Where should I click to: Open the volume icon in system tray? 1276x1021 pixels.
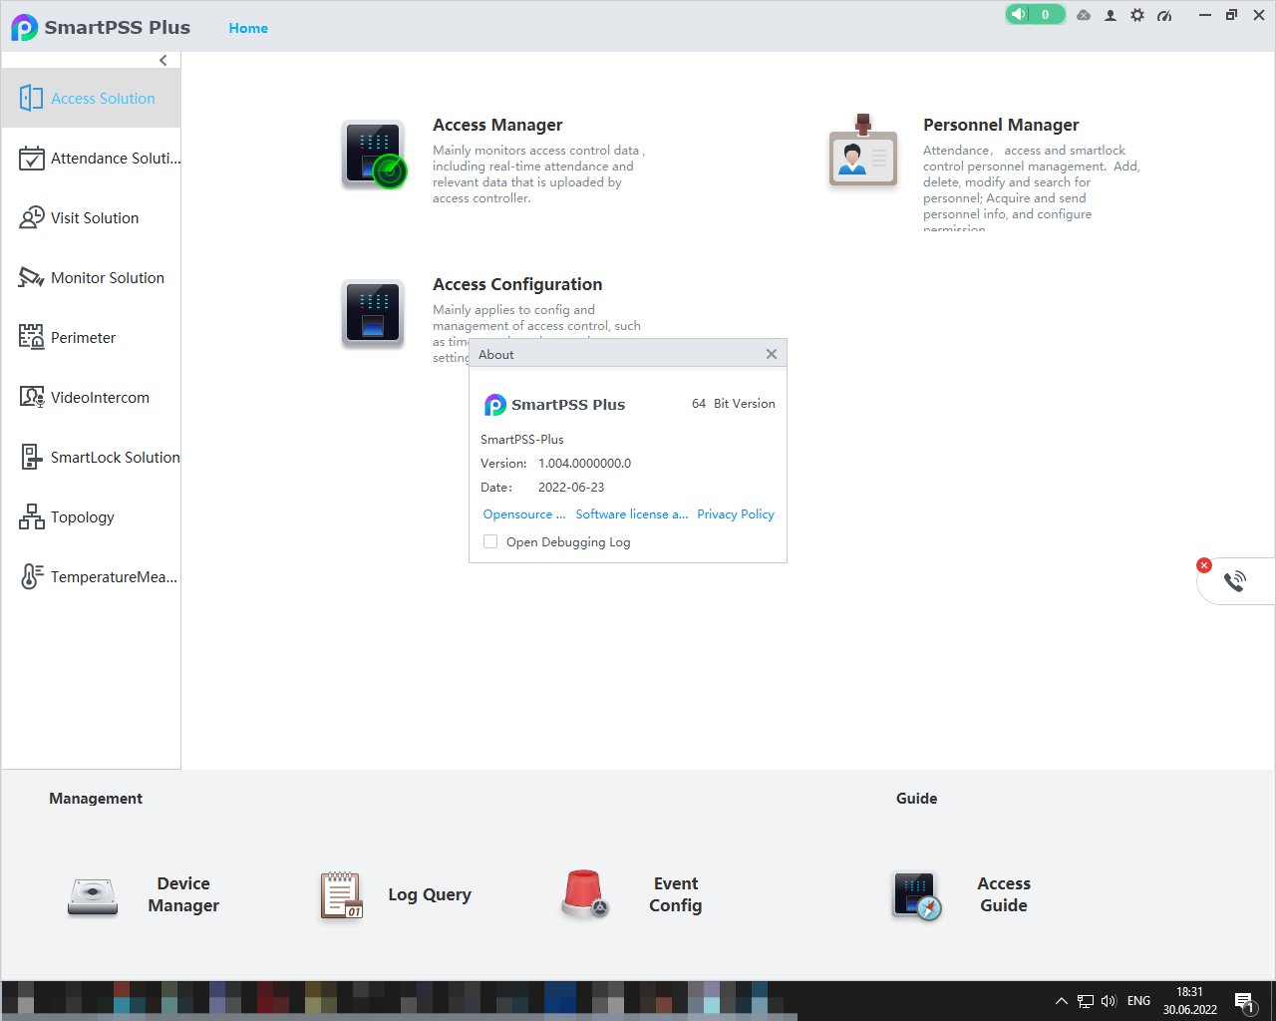(1110, 1001)
